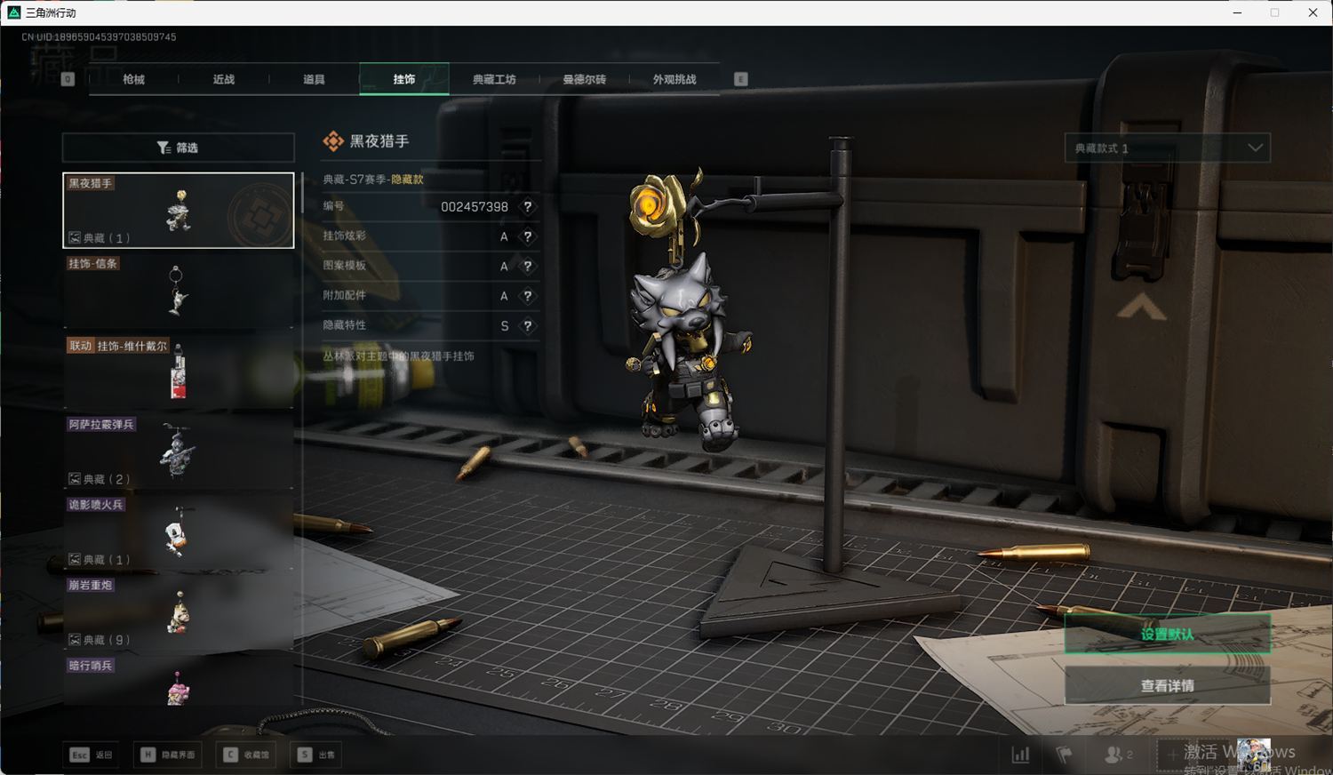Click the question mark next to 图案模板
The image size is (1333, 775).
coord(528,267)
